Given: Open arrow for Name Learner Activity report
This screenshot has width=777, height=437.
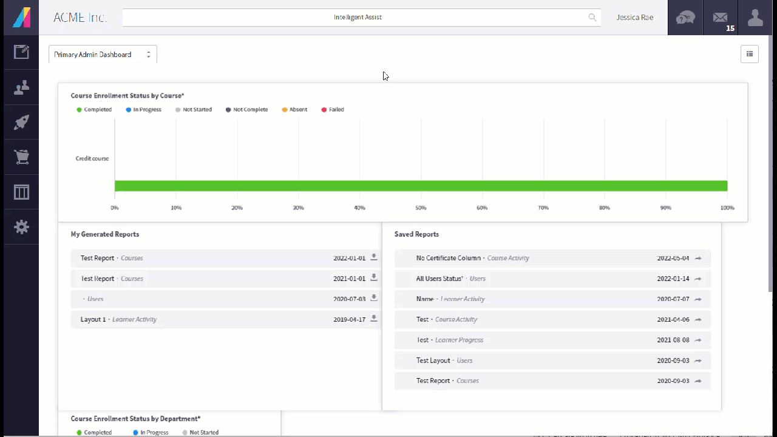Looking at the screenshot, I should (x=698, y=299).
